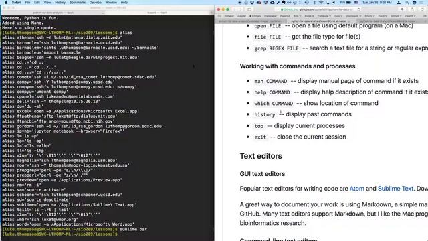Click the Spotlight search icon in menu bar
Viewport: 428px width, 241px height.
point(407,3)
